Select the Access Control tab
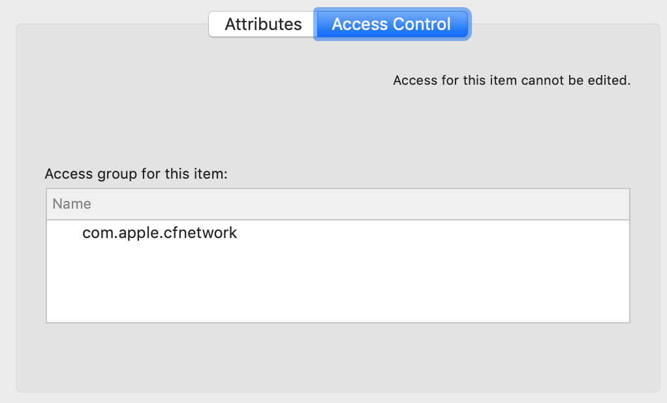667x403 pixels. pyautogui.click(x=391, y=24)
